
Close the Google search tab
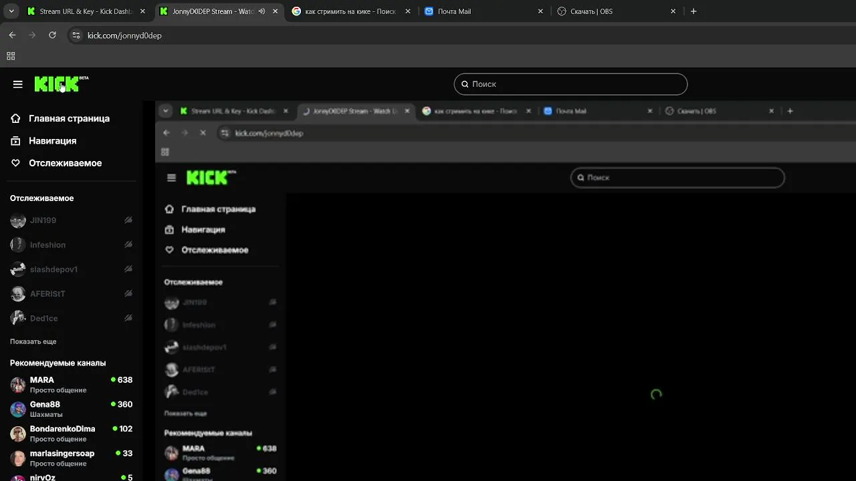408,11
